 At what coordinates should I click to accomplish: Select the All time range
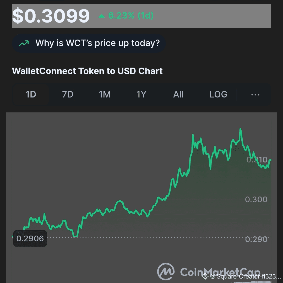coord(178,95)
